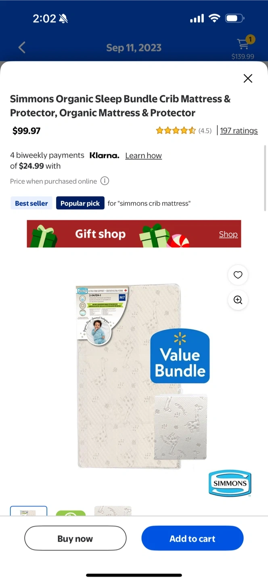268x582 pixels.
Task: Close the product sheet with X
Action: point(248,78)
